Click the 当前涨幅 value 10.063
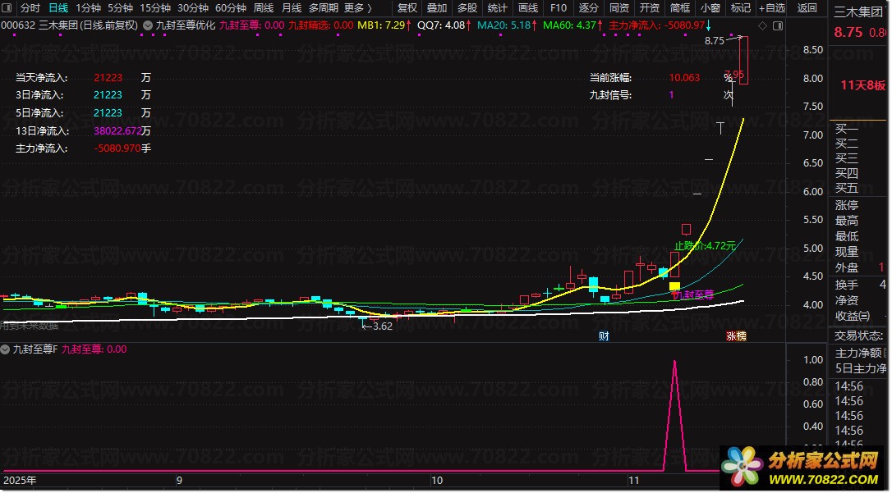This screenshot has height=493, width=892. [684, 78]
